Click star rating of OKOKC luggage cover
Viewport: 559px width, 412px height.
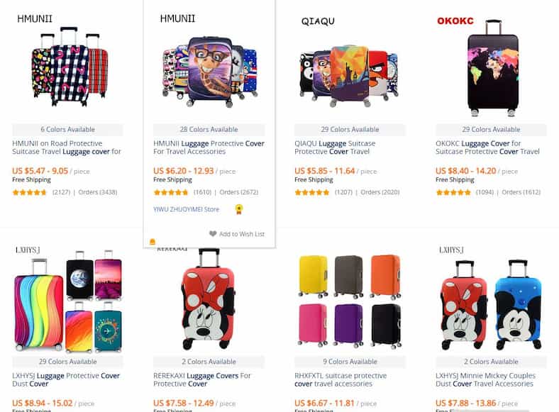click(453, 192)
